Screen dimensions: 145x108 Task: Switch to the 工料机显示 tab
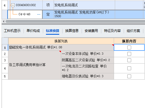coord(12,31)
